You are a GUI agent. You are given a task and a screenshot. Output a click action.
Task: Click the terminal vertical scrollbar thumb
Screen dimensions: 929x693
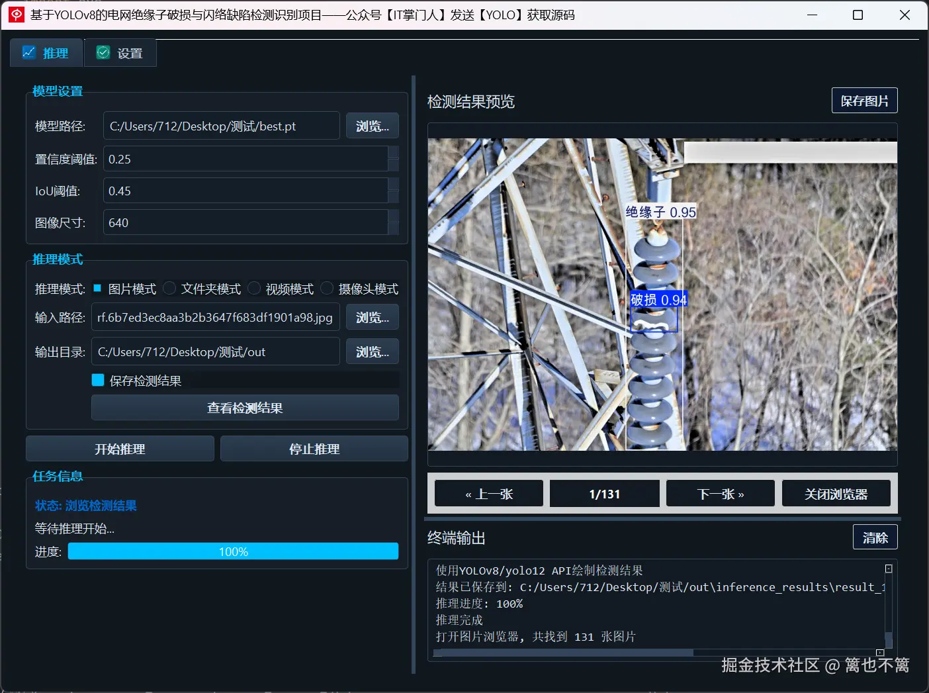point(889,639)
